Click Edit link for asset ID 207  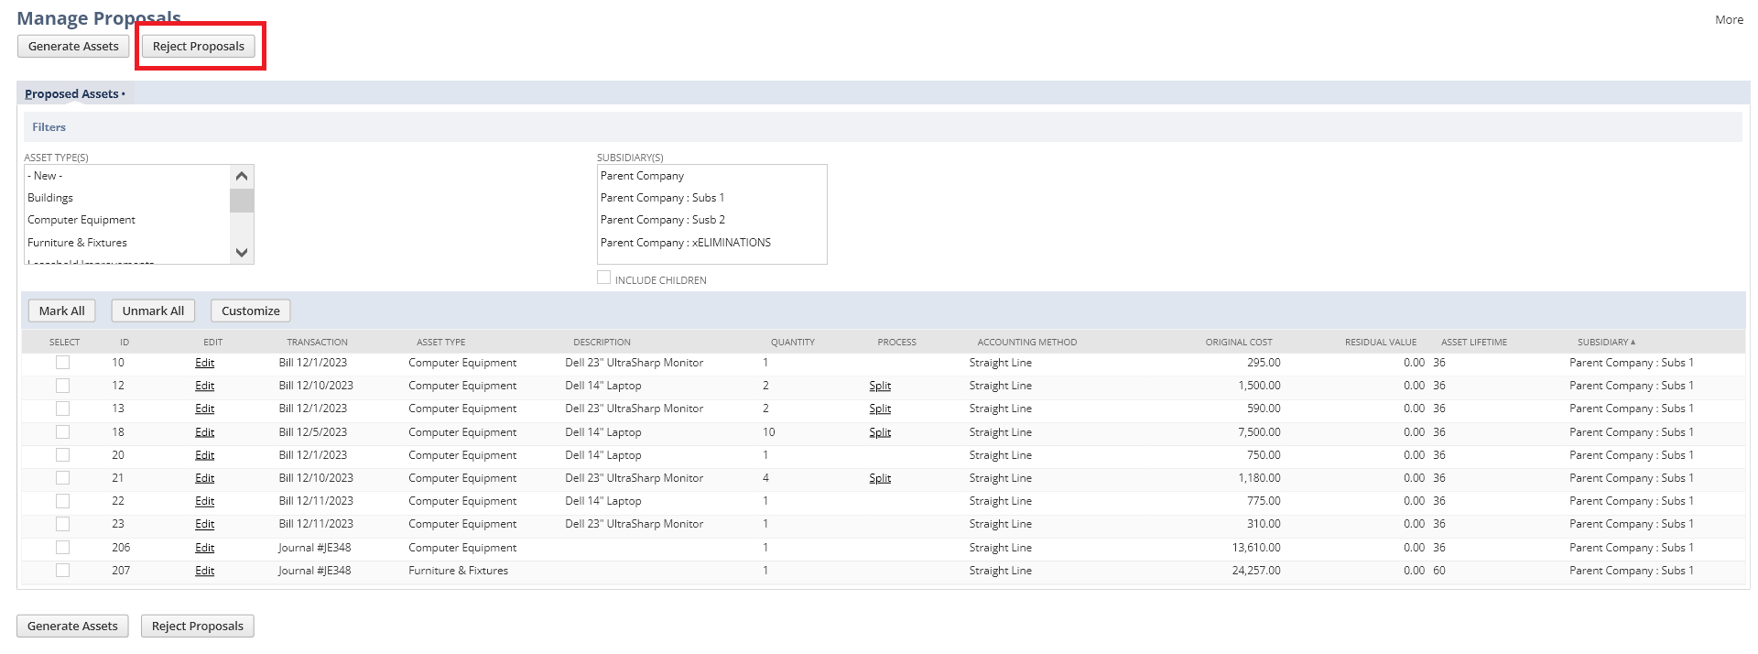click(x=204, y=571)
